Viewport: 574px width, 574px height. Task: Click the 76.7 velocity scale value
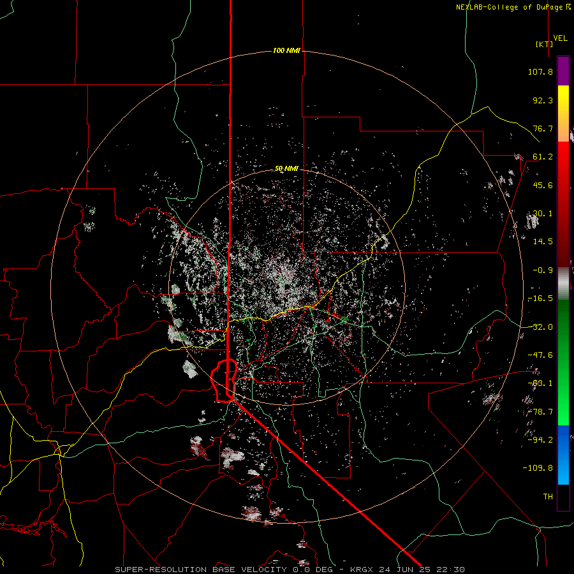coord(543,128)
